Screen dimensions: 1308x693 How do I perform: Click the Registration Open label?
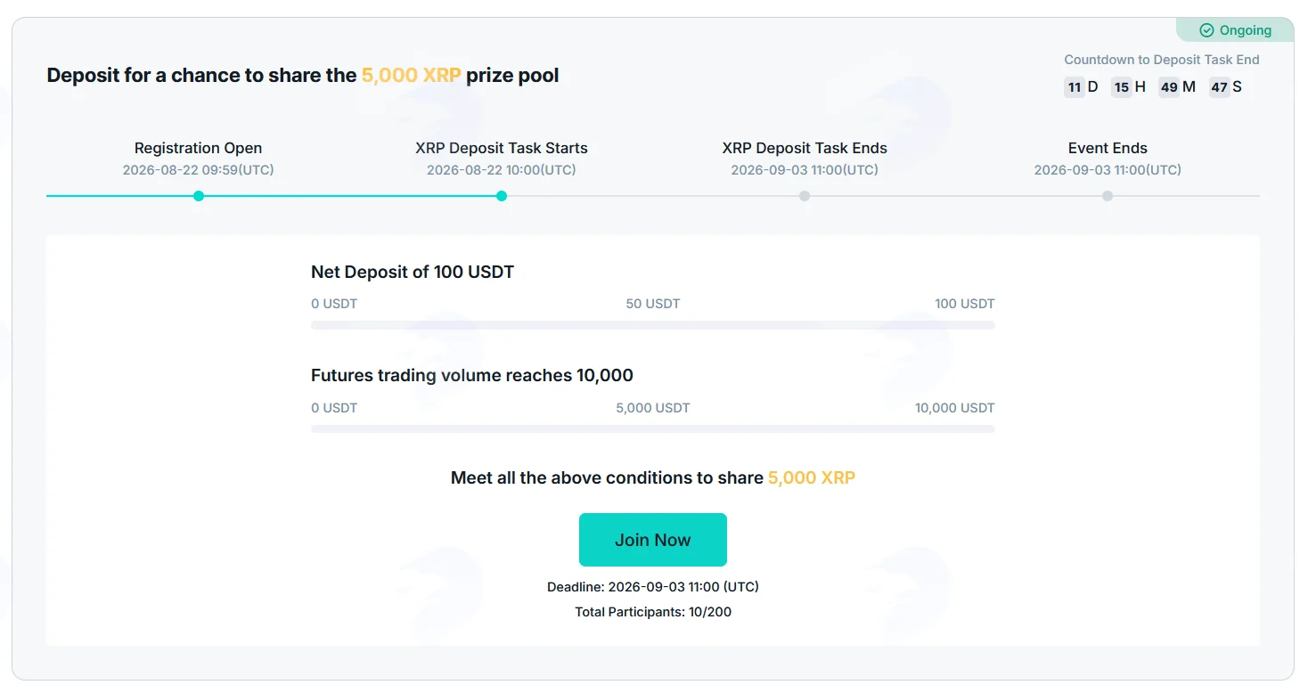(199, 148)
